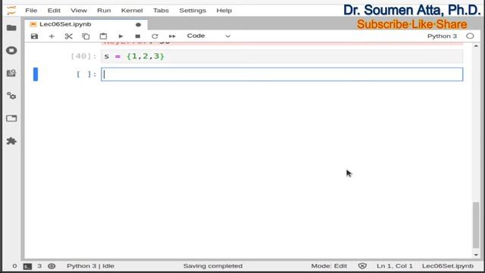Viewport: 485px width, 273px height.
Task: Save the notebook with the floppy disk icon
Action: coord(34,36)
